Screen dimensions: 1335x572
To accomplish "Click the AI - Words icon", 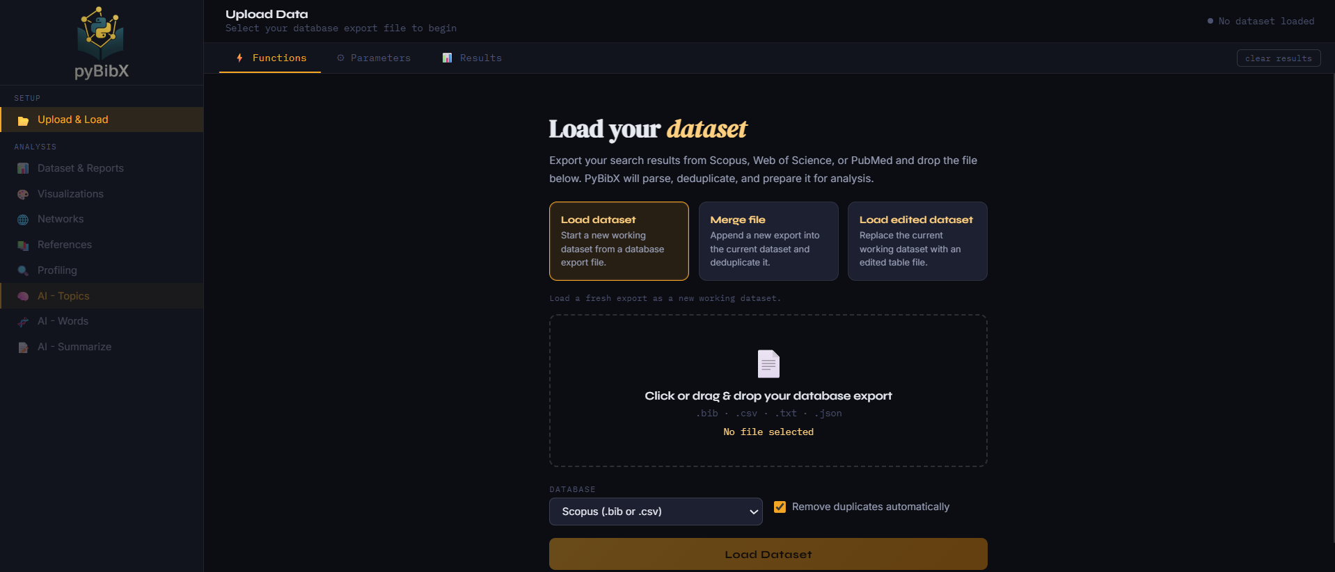I will click(23, 322).
